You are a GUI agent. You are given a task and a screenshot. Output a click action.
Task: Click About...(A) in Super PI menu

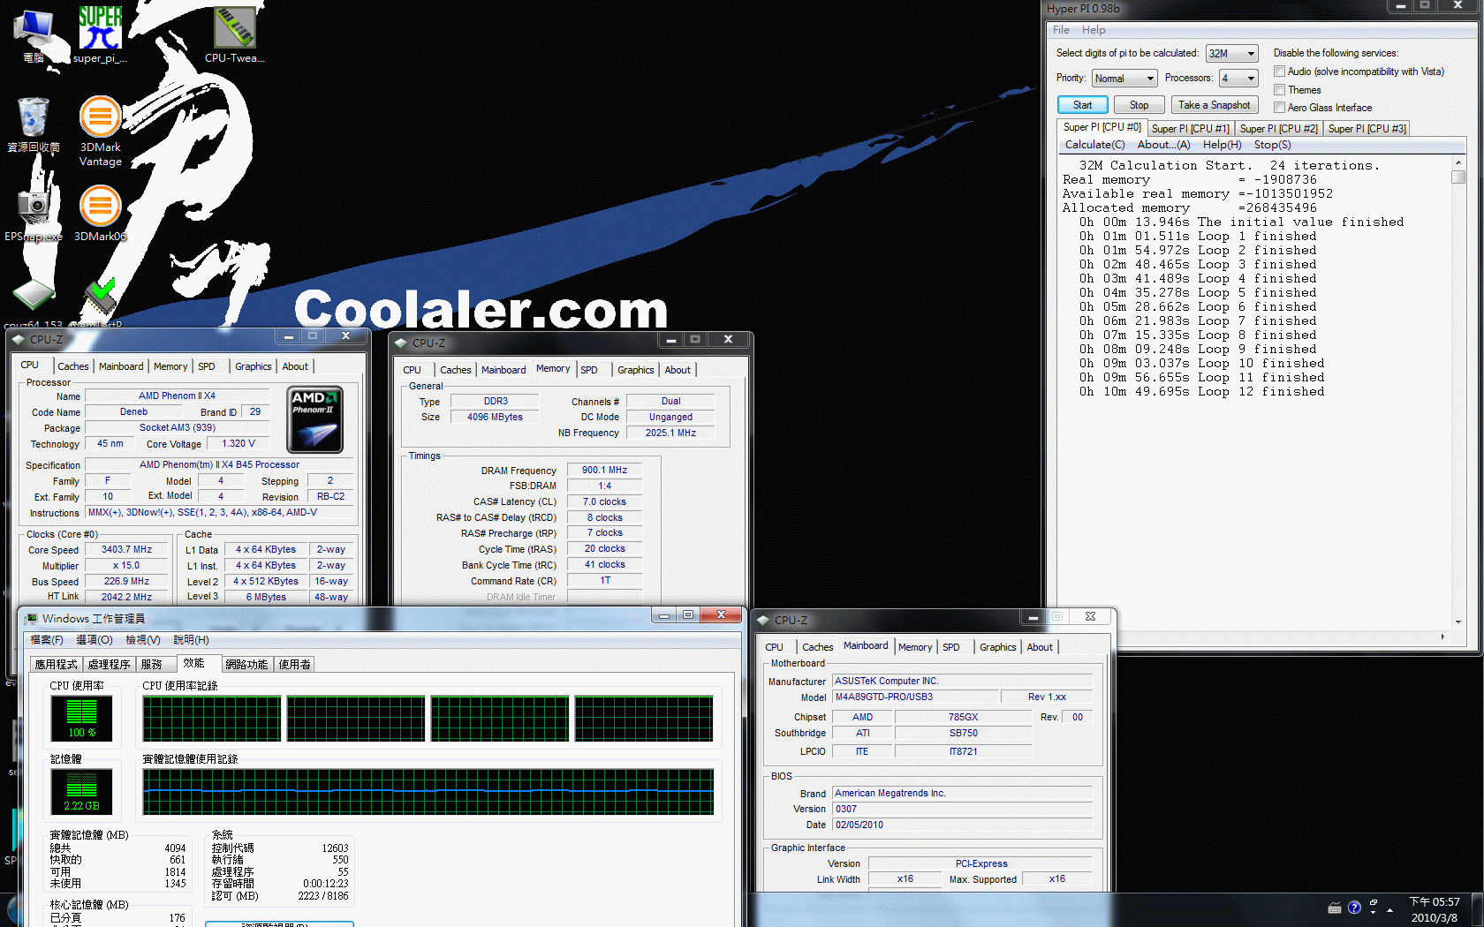tap(1163, 145)
